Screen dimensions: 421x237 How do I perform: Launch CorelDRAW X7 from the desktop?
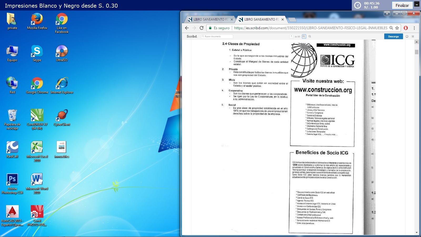pyautogui.click(x=37, y=115)
